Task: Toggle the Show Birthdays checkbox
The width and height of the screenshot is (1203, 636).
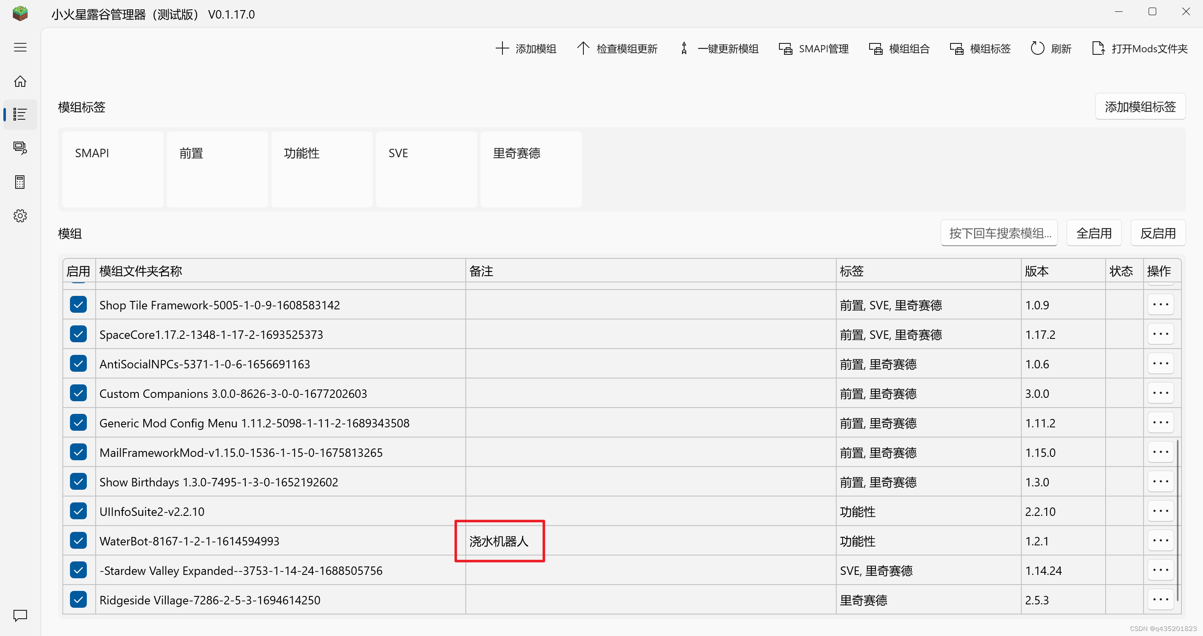Action: click(x=78, y=481)
